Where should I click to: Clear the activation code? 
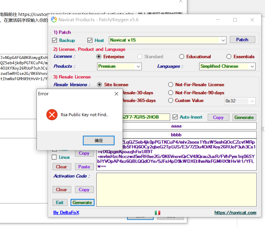click(62, 190)
